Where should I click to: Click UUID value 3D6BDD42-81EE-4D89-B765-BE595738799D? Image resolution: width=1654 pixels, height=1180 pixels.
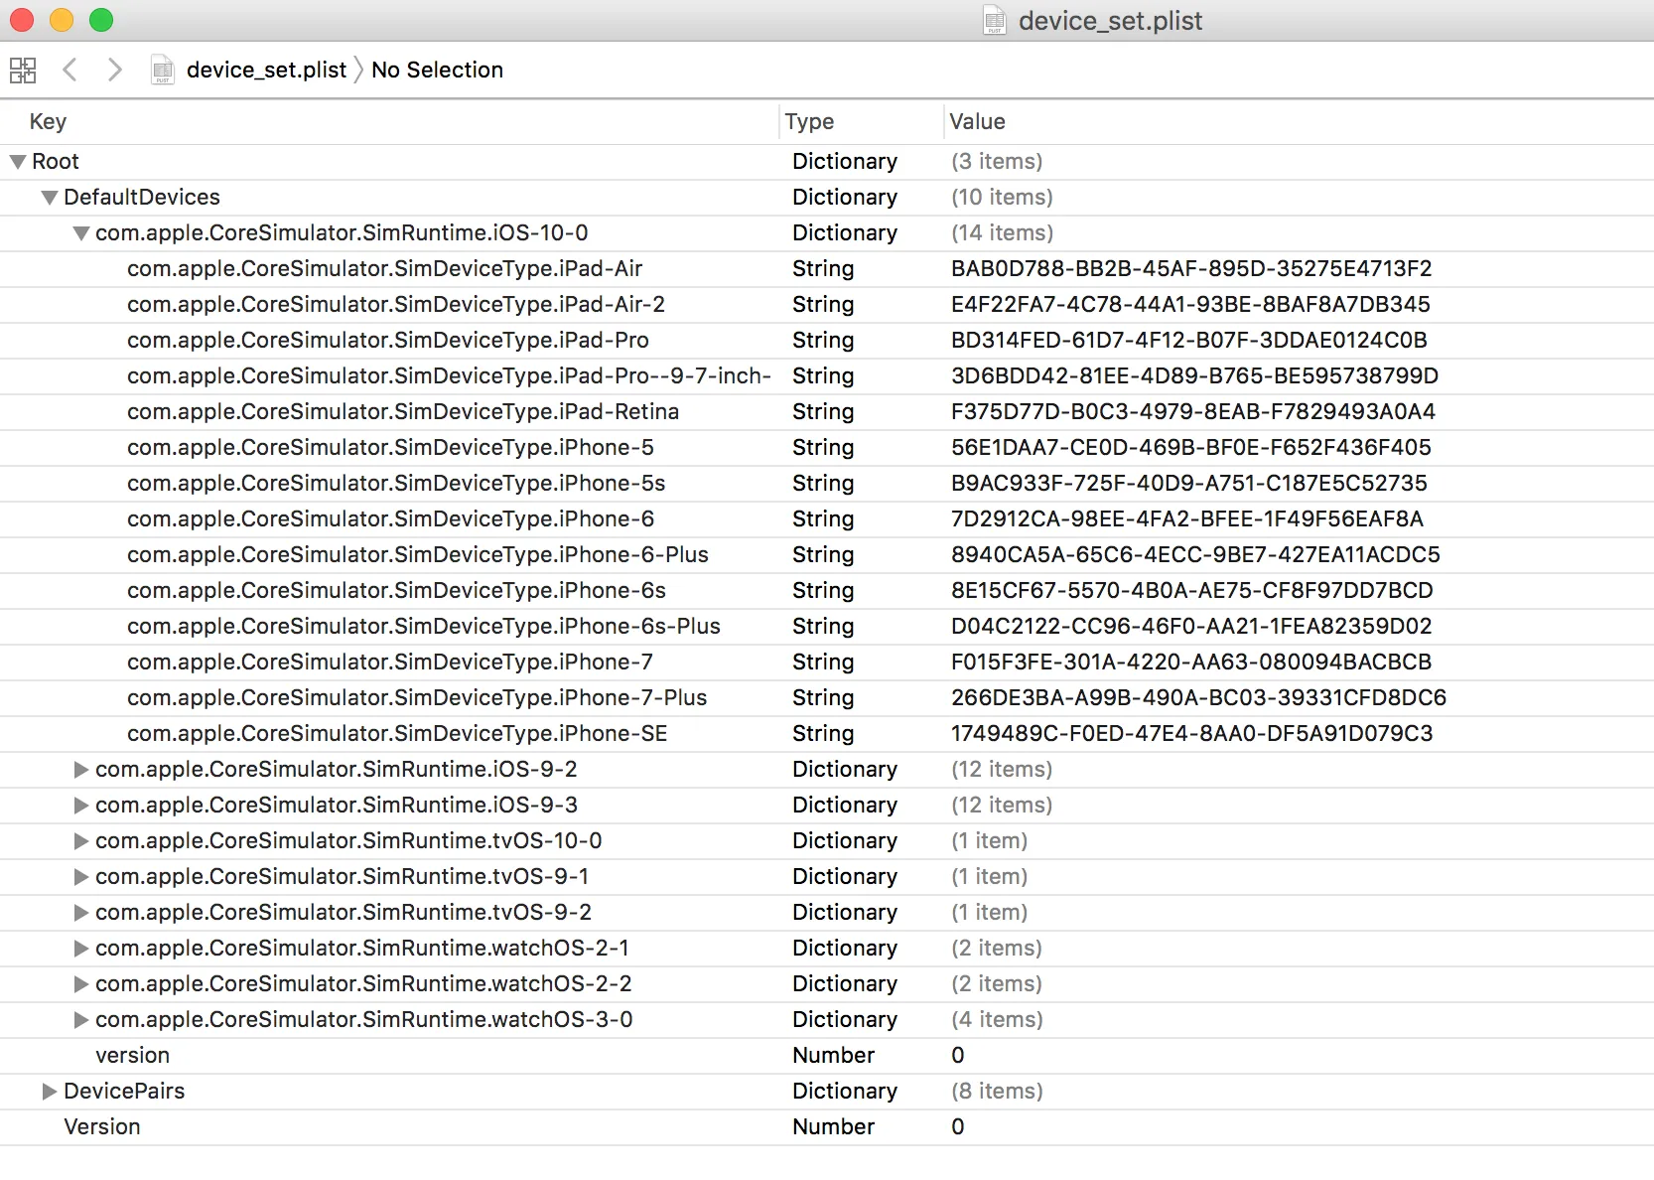1194,375
